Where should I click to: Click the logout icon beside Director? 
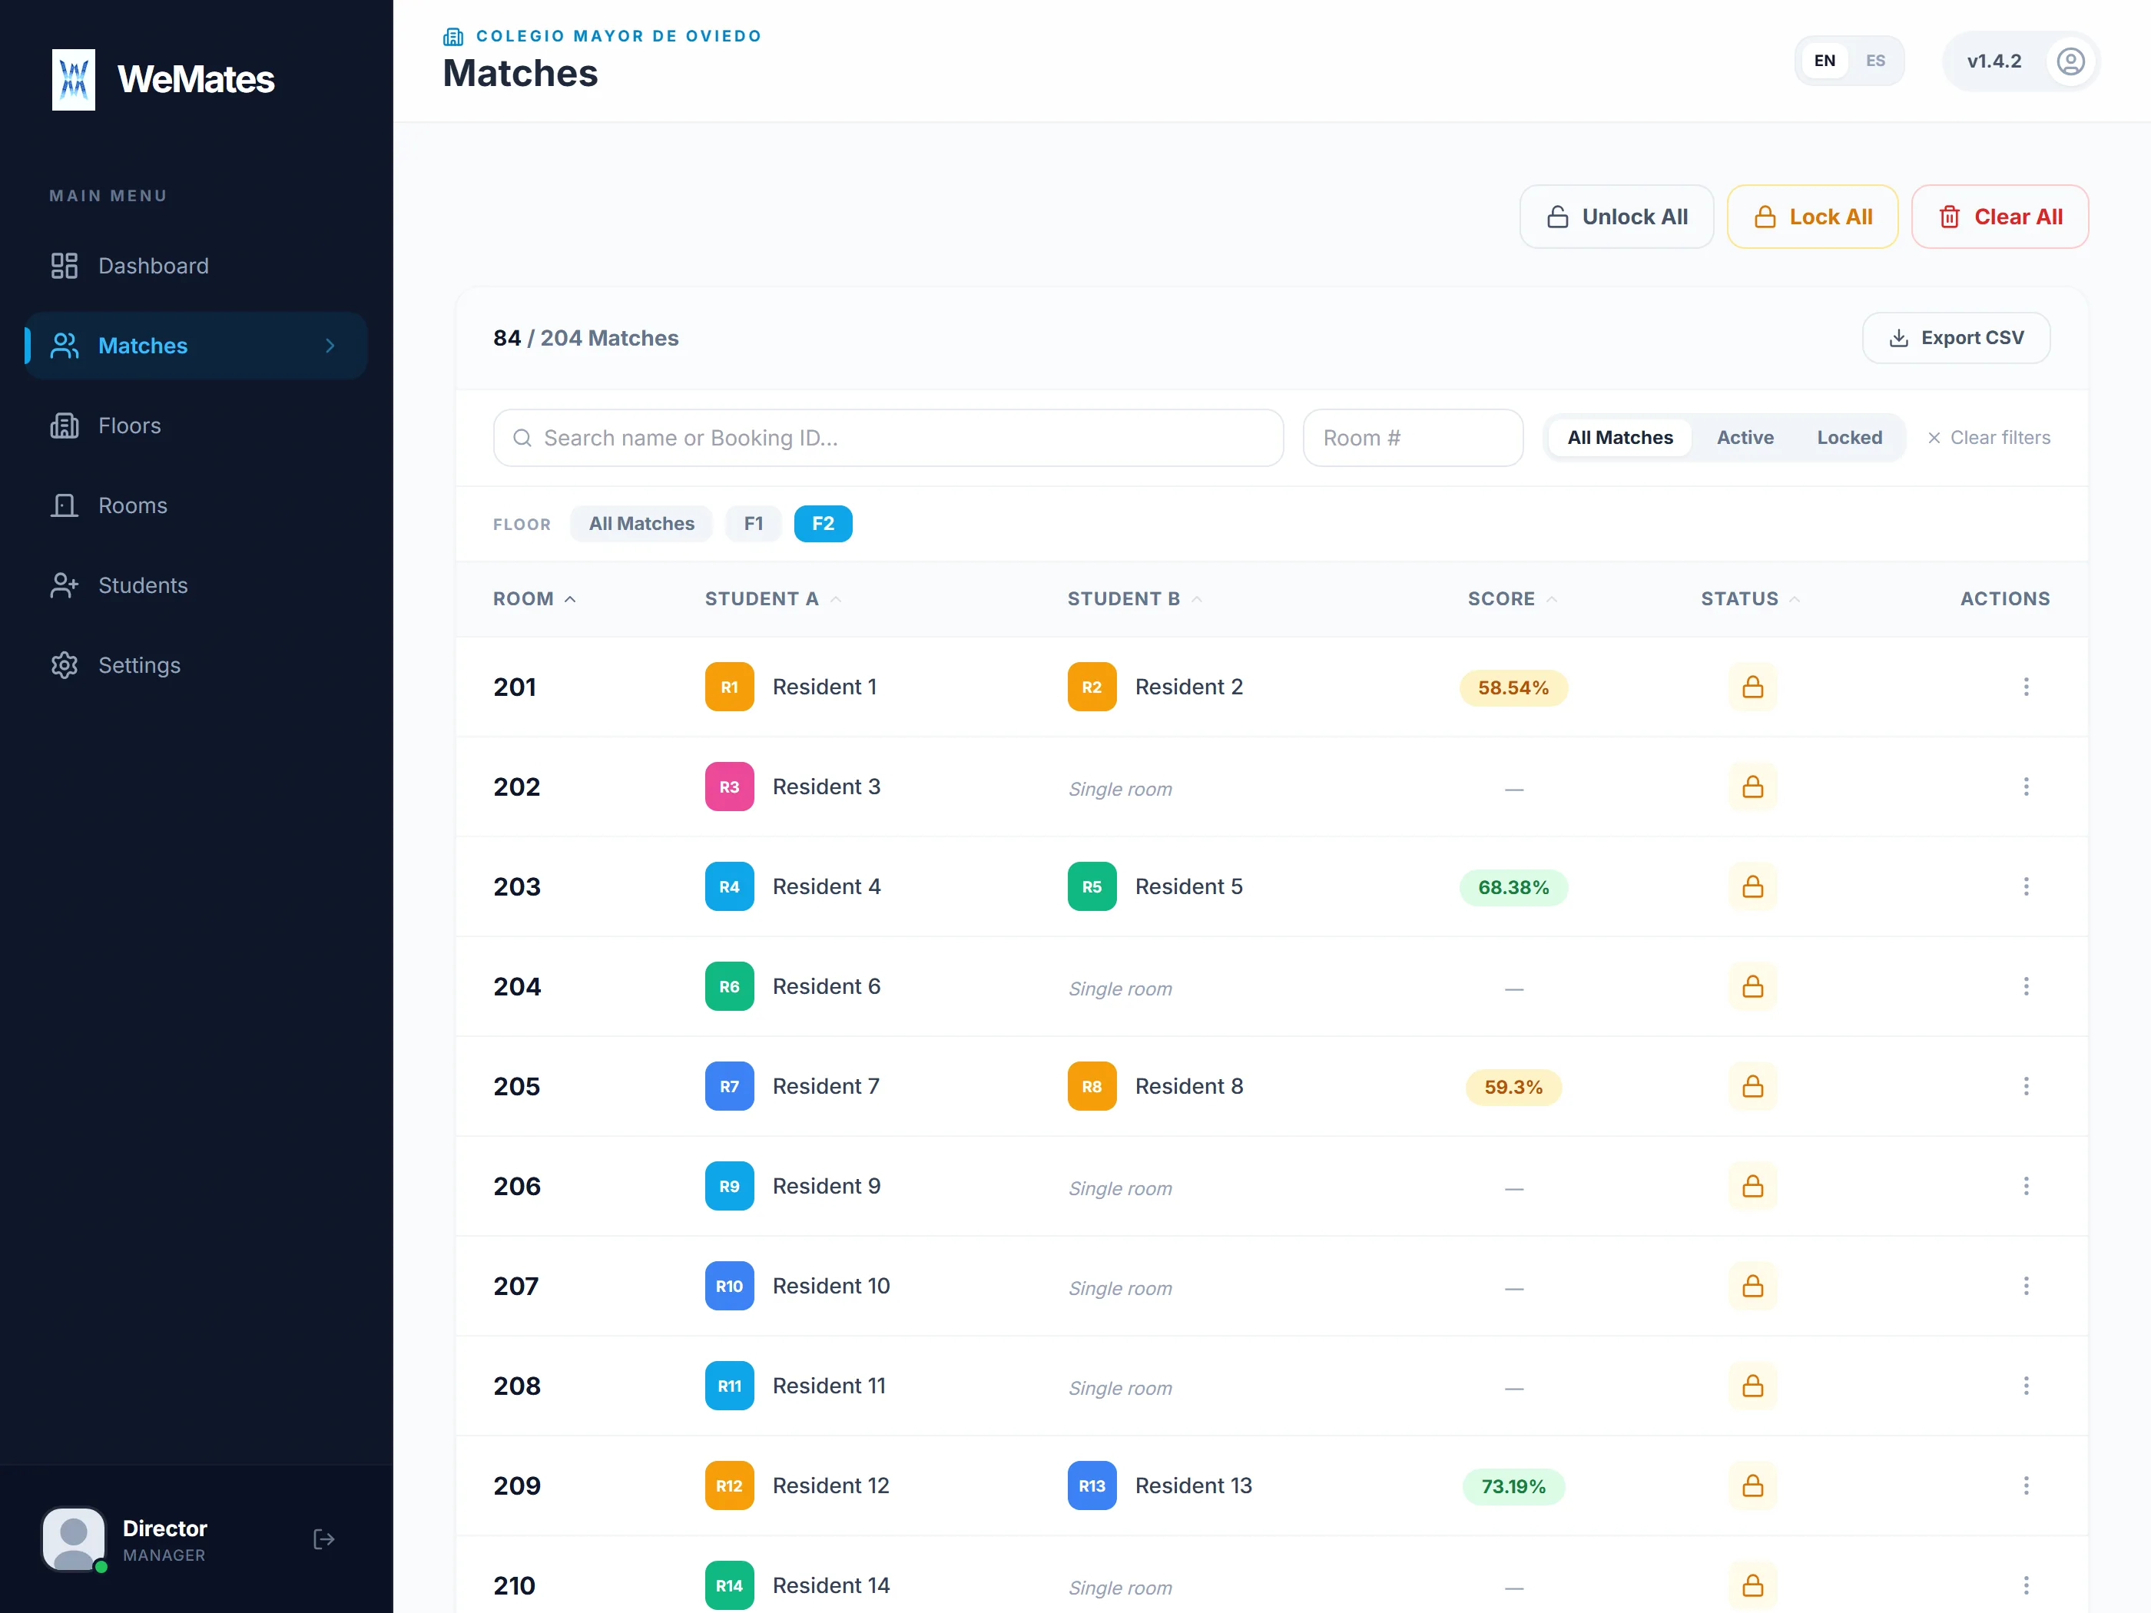click(x=324, y=1539)
